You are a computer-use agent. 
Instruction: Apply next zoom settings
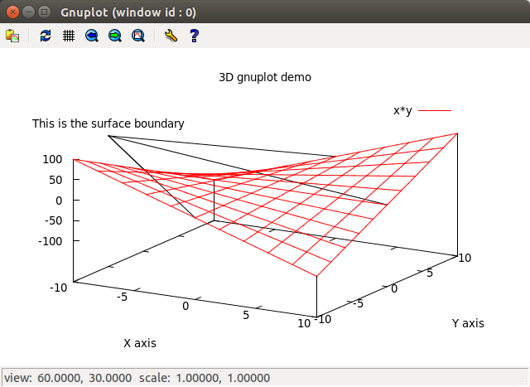click(115, 36)
